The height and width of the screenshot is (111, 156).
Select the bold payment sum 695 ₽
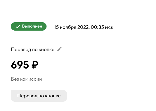click(25, 65)
